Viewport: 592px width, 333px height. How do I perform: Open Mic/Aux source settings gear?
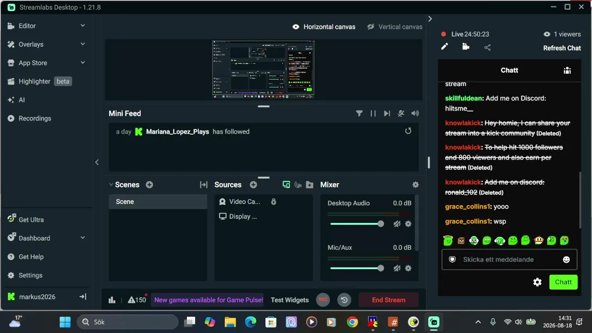408,268
